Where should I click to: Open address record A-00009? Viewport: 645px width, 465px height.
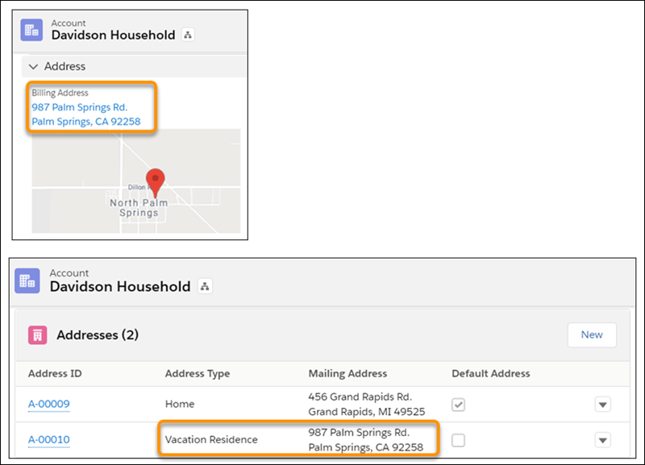49,404
